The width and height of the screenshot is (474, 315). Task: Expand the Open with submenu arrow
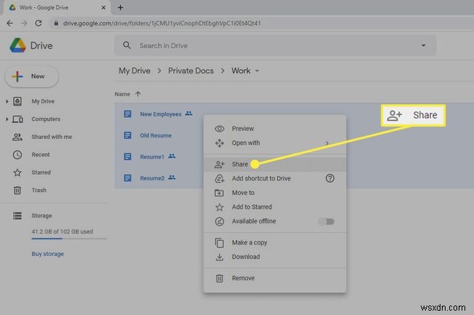click(327, 143)
